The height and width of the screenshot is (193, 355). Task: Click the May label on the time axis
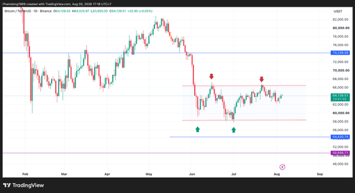pos(149,174)
